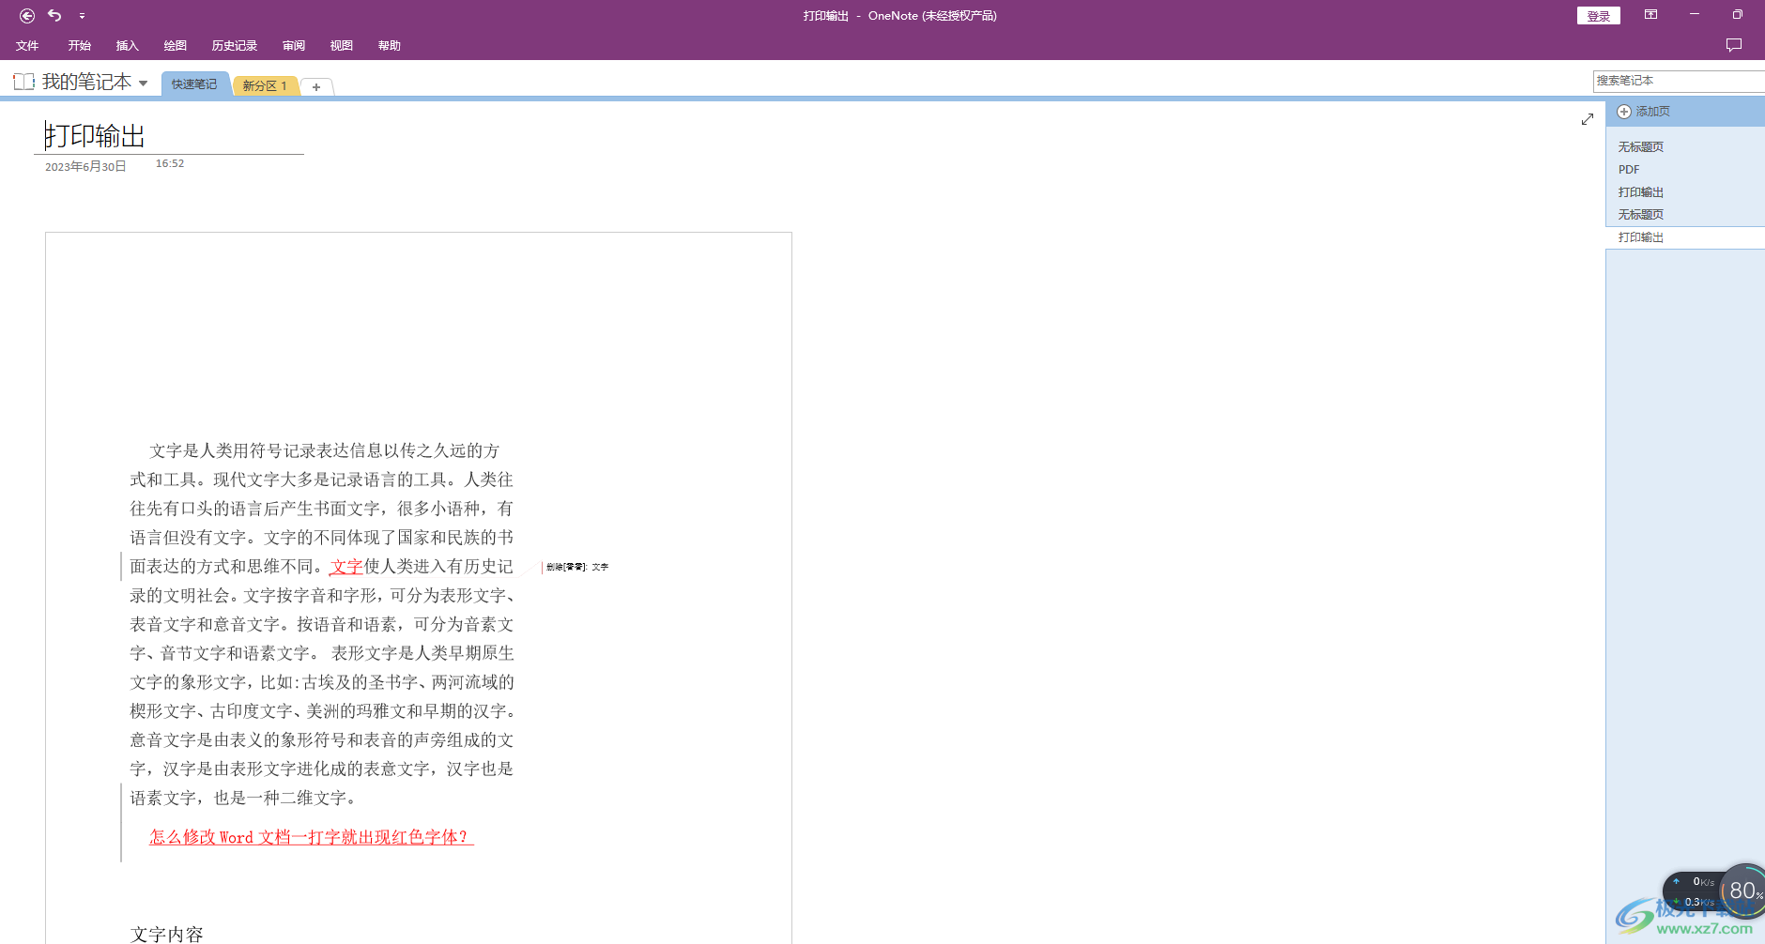Click the 文字内容 heading in printout

point(167,934)
